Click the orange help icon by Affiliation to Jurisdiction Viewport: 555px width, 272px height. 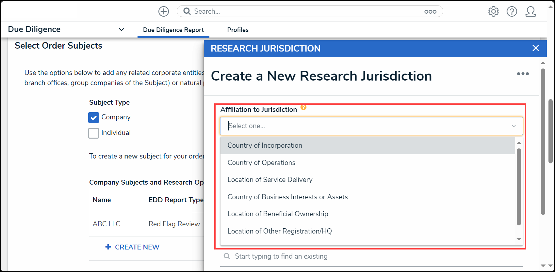[x=303, y=107]
